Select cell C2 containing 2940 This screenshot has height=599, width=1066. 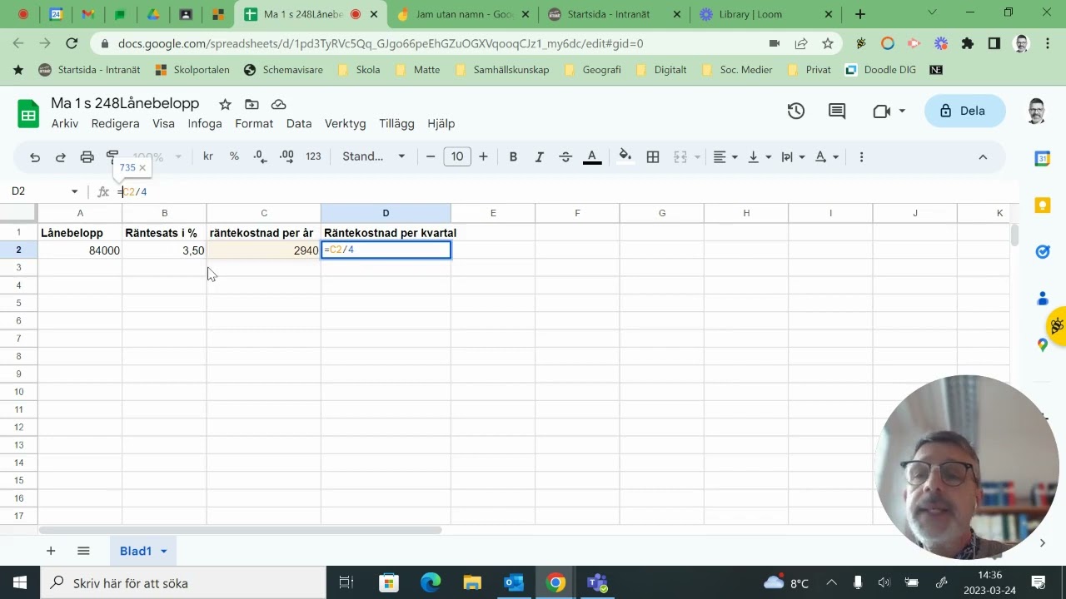264,250
